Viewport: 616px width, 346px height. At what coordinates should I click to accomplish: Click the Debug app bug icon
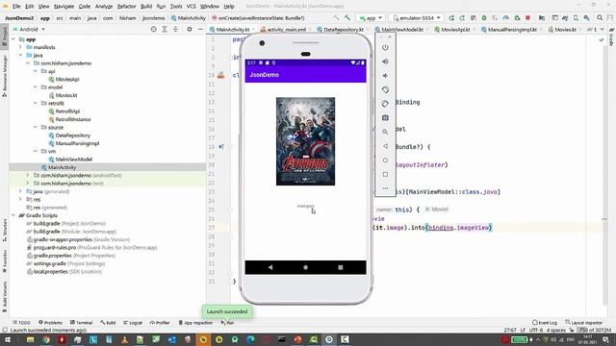click(484, 18)
